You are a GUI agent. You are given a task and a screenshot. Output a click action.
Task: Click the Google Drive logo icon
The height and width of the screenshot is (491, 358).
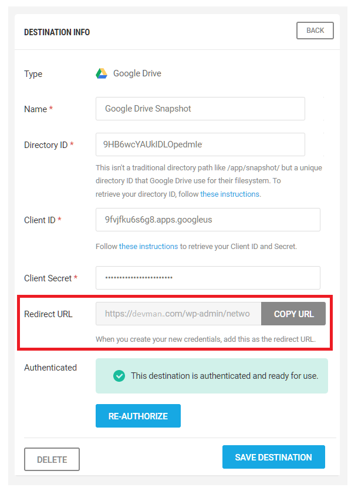pyautogui.click(x=102, y=74)
